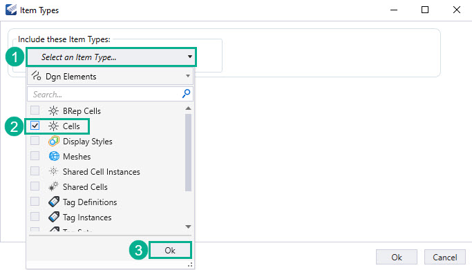Viewport: 472px width, 270px height.
Task: Expand the Dgn Elements category dropdown
Action: click(110, 77)
